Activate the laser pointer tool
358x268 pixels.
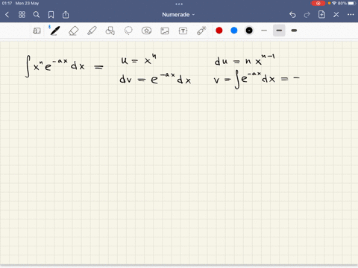coord(201,31)
